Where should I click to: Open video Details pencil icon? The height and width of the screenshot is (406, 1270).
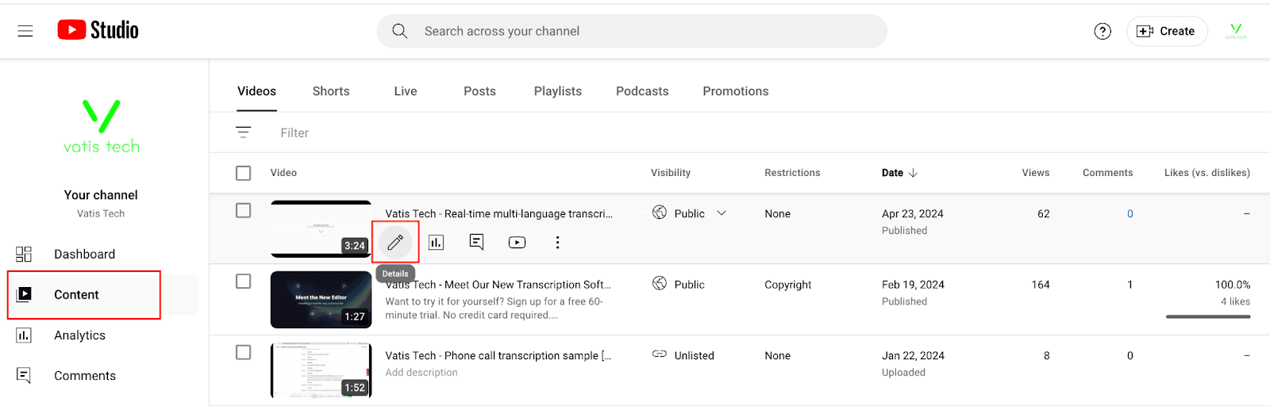point(395,242)
